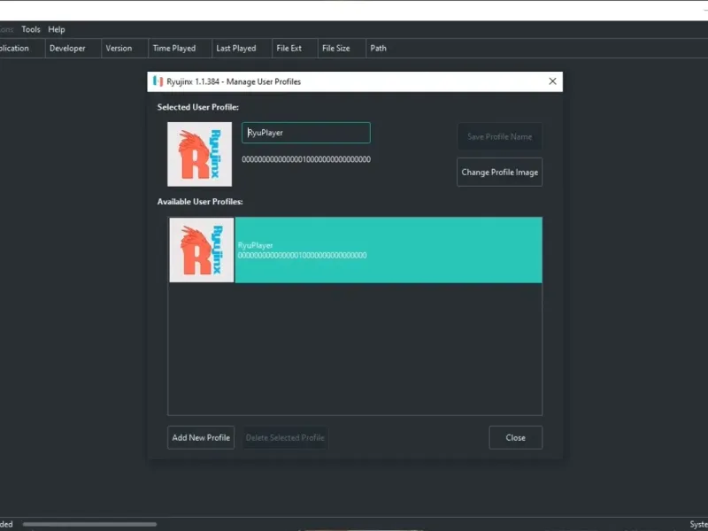This screenshot has width=708, height=531.
Task: Sort by Path column header
Action: 379,49
